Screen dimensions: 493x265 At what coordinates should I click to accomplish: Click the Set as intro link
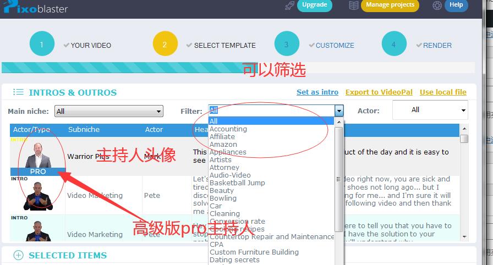coord(317,92)
